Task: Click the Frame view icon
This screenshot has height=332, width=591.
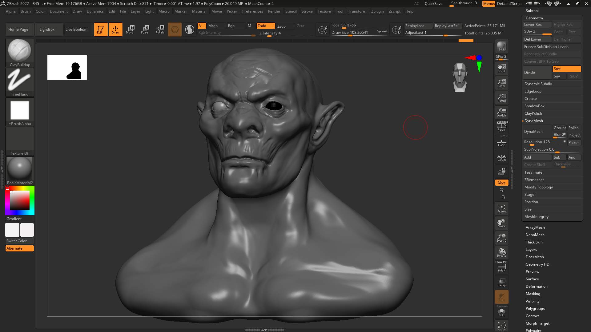Action: [501, 208]
